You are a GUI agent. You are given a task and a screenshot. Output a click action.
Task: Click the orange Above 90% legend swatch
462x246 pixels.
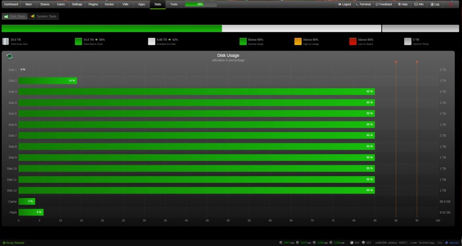298,41
